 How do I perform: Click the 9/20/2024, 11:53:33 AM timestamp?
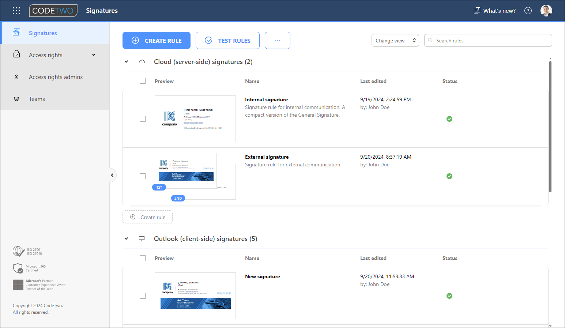[387, 276]
